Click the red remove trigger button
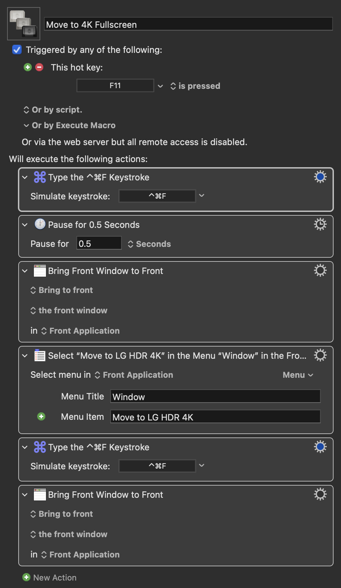The height and width of the screenshot is (588, 341). [x=39, y=67]
